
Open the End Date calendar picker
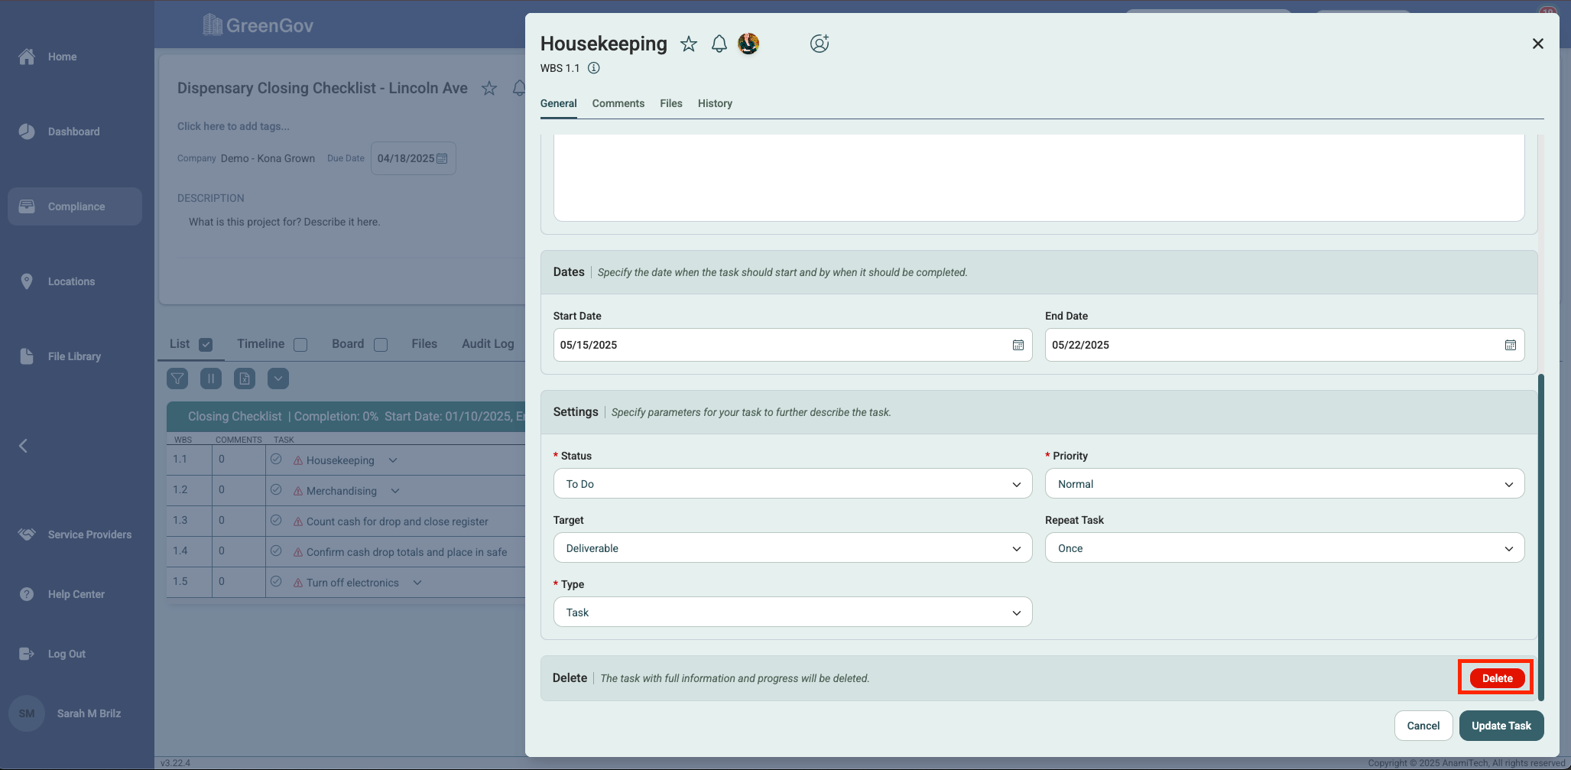click(1510, 346)
